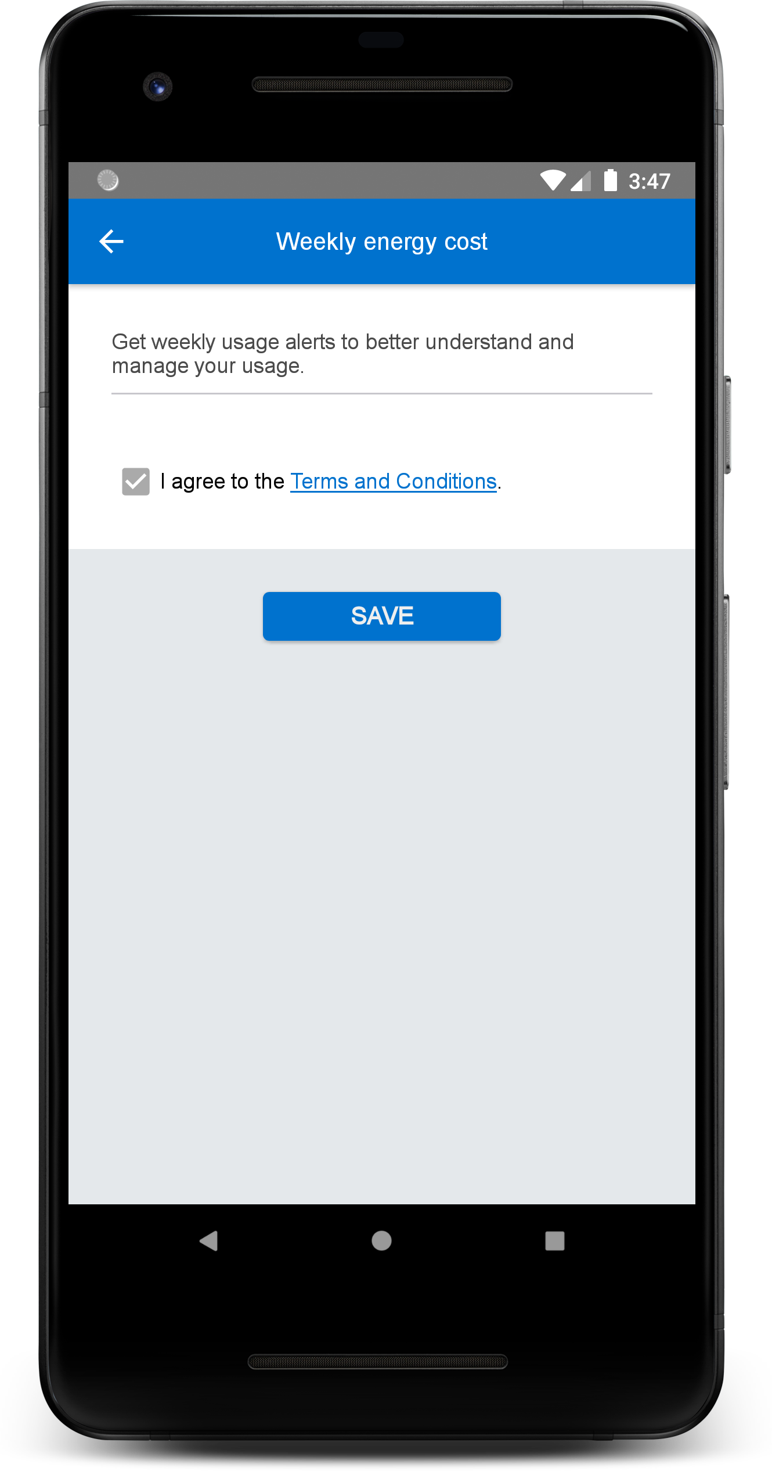Image resolution: width=772 pixels, height=1471 pixels.
Task: Tap the "Weekly energy cost" header title
Action: coord(382,242)
